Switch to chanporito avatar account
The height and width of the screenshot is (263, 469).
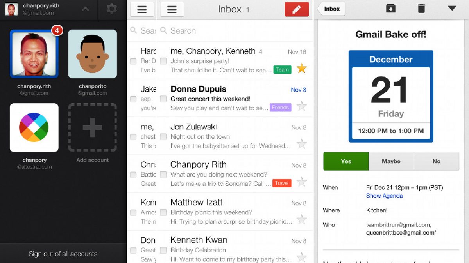[92, 54]
